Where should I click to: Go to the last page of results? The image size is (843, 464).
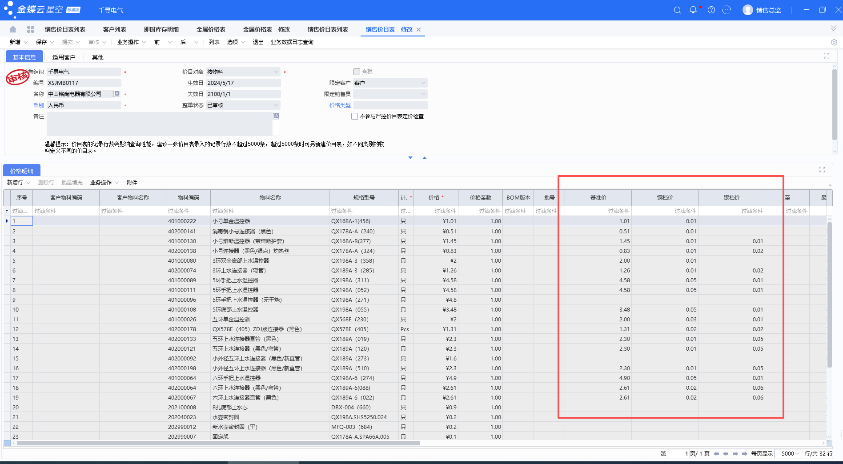tap(745, 454)
